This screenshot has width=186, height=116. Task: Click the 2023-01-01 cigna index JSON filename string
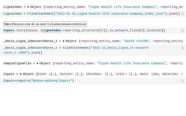[110, 14]
